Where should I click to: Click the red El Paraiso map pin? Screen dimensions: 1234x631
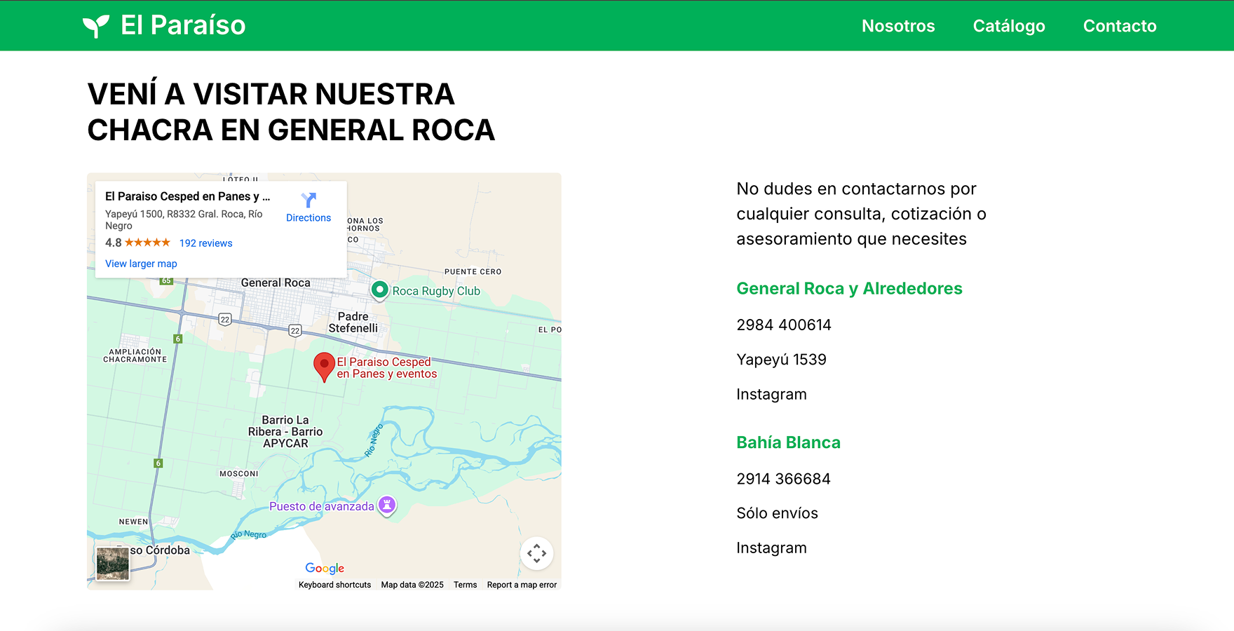323,365
